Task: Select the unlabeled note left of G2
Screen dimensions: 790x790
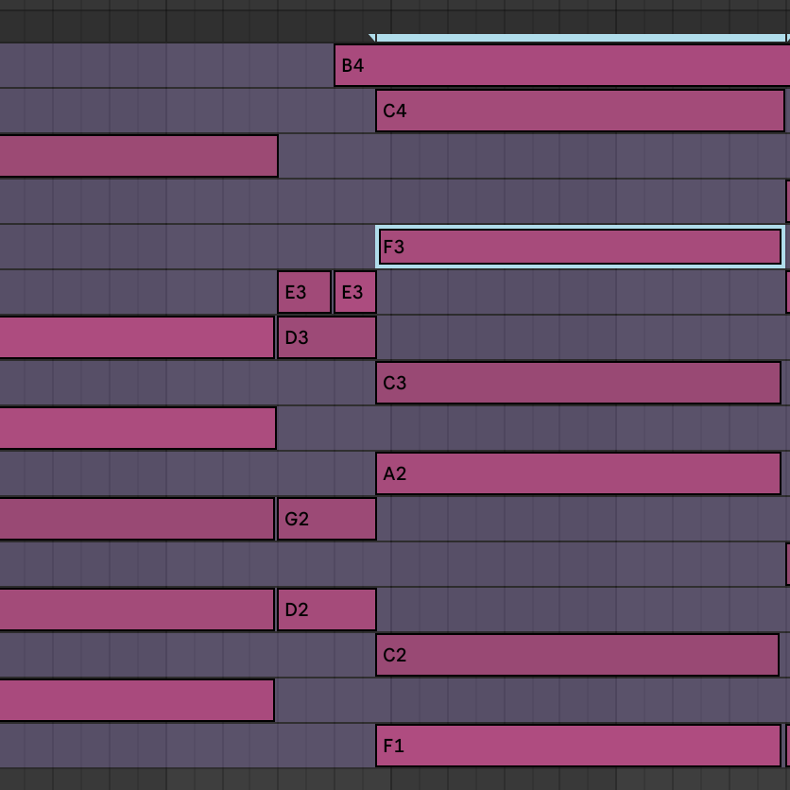Action: click(137, 519)
